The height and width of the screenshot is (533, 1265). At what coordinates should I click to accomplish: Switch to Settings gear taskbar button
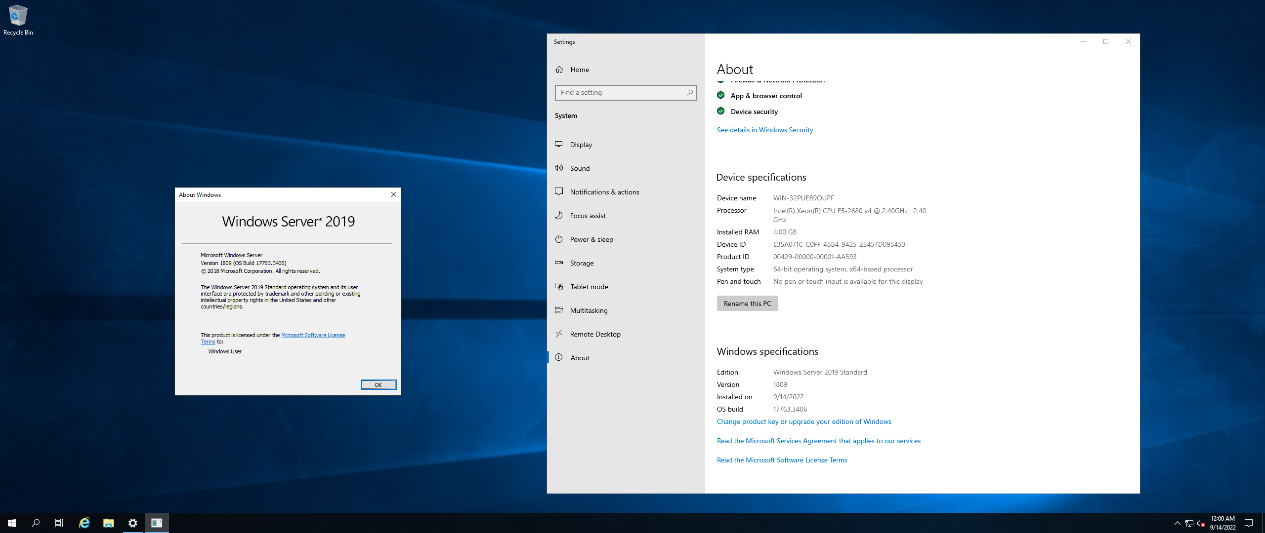[133, 523]
